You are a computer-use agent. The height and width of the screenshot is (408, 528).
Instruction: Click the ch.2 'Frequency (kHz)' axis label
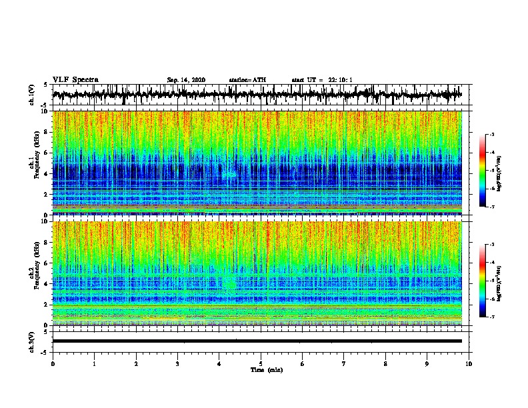point(37,265)
